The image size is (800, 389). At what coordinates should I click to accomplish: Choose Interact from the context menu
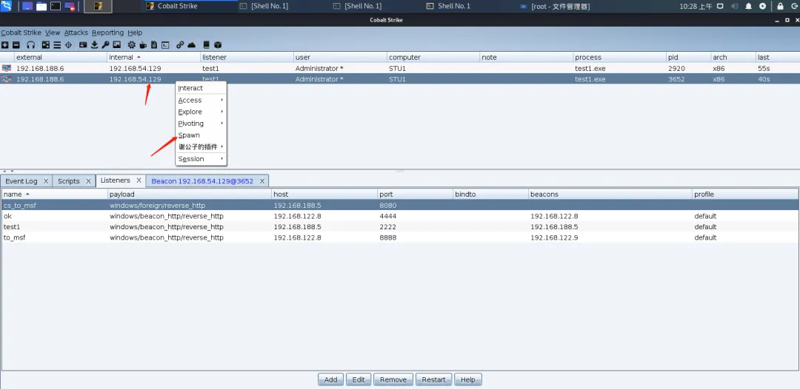coord(201,88)
